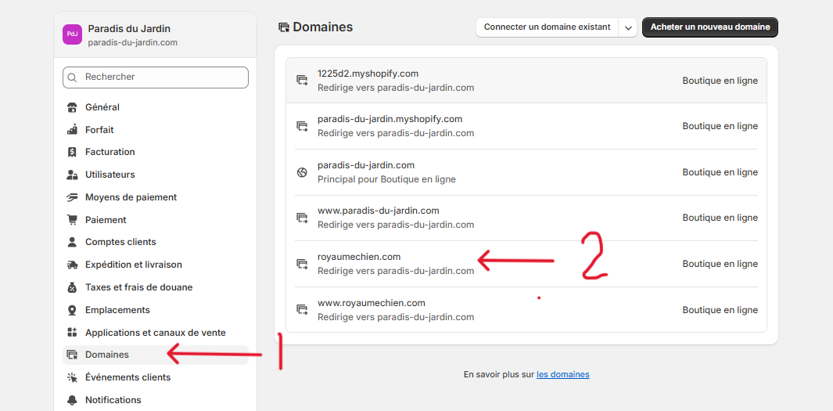Click redirect icon beside paradis-du-jardin.myshopify.com
Screen dimensions: 833x411
(x=302, y=126)
